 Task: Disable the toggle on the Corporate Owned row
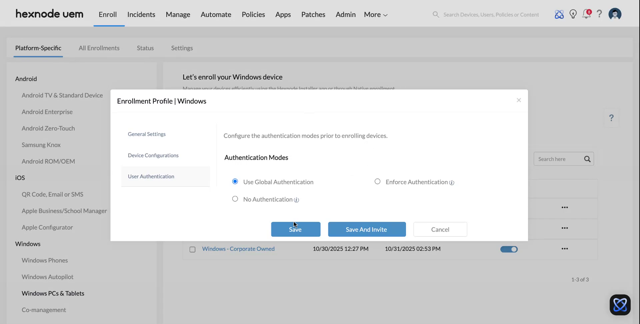pyautogui.click(x=509, y=249)
